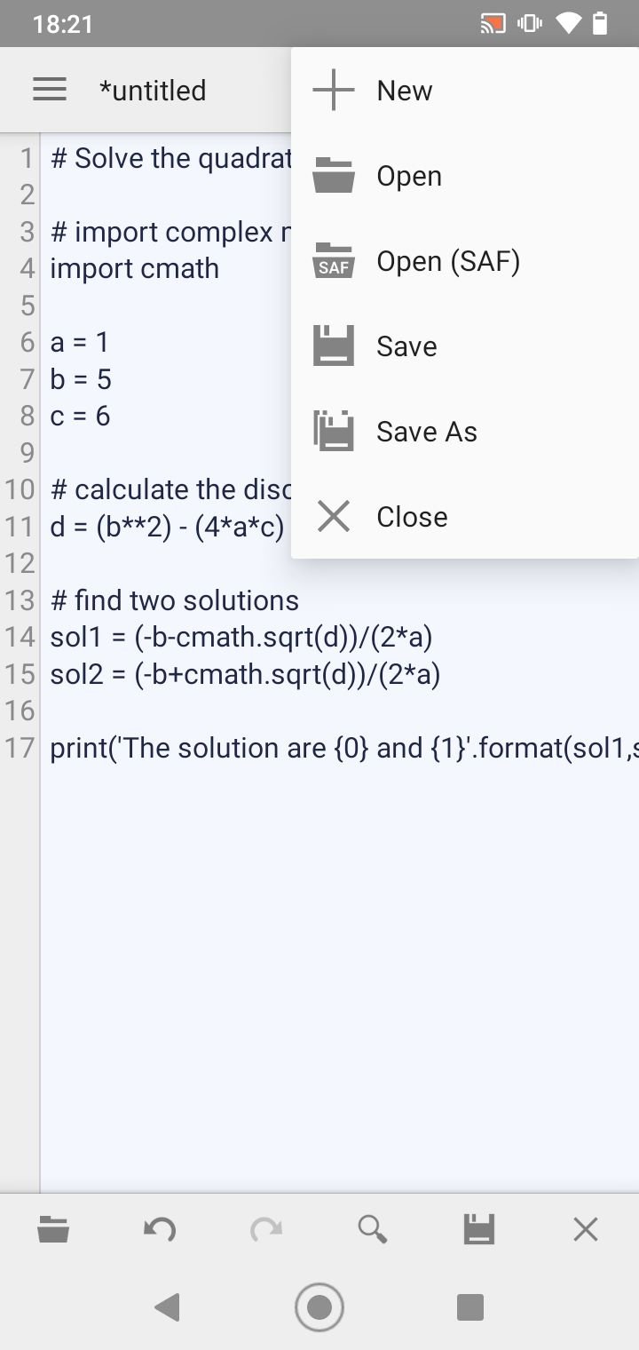Tap the folder icon in bottom toolbar
Screen dimensions: 639x1350
(x=53, y=1229)
